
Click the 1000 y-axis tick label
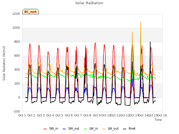tap(16, 28)
